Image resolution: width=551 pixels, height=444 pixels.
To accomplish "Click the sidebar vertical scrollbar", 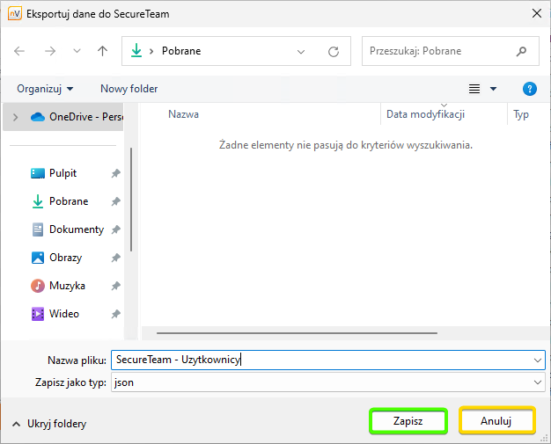I will (x=131, y=200).
